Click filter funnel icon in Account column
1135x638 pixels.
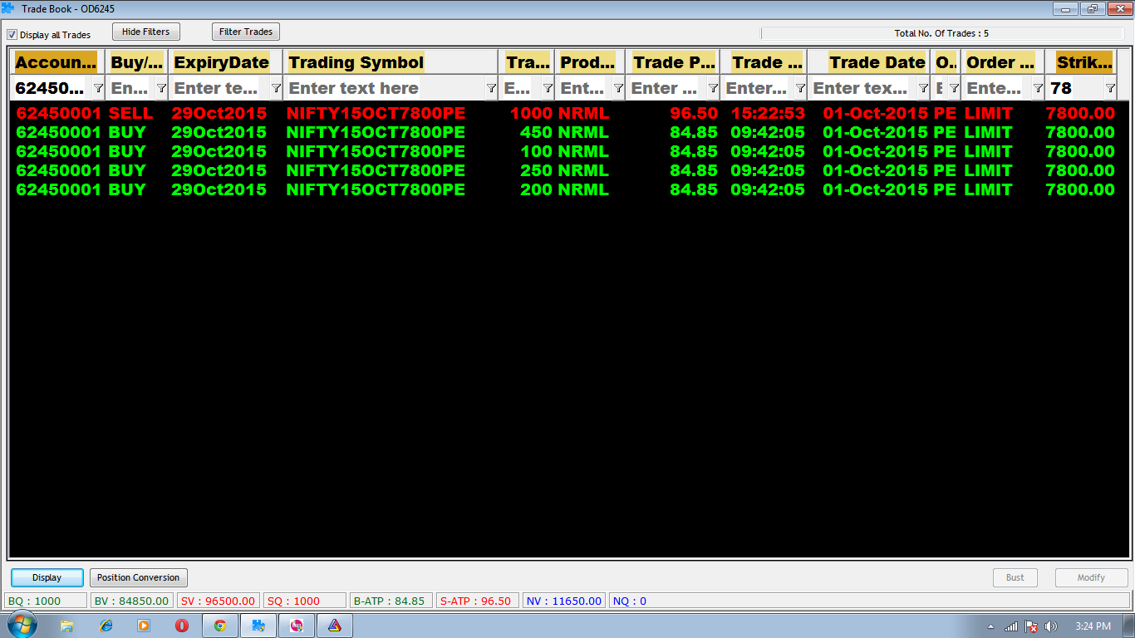[98, 88]
